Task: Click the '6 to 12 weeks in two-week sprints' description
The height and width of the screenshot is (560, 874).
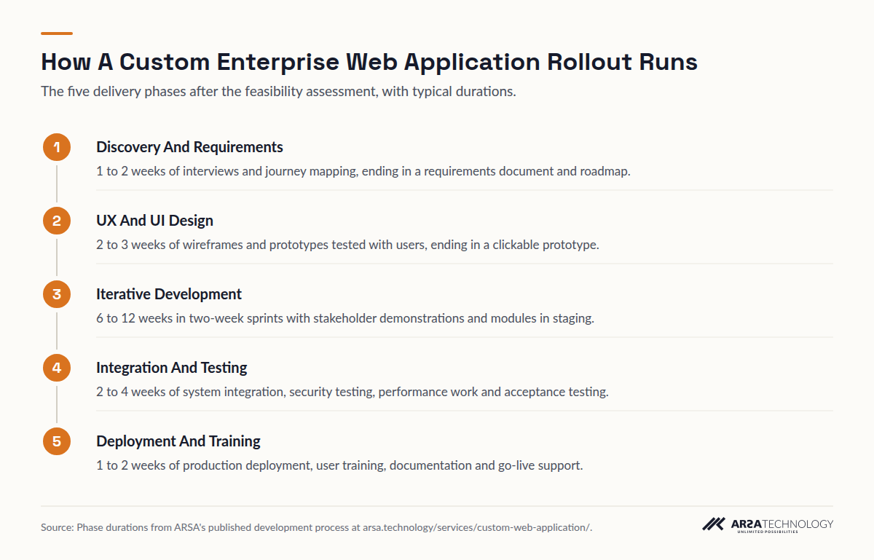Action: click(345, 318)
